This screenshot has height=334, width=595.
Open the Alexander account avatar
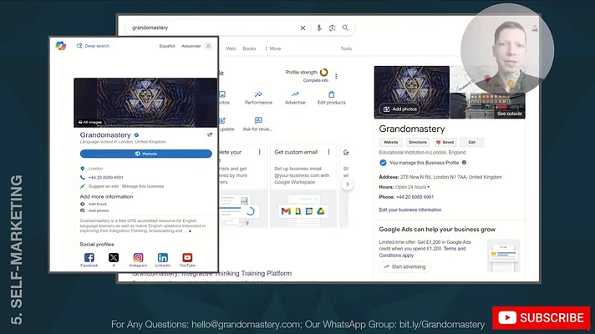tap(208, 46)
